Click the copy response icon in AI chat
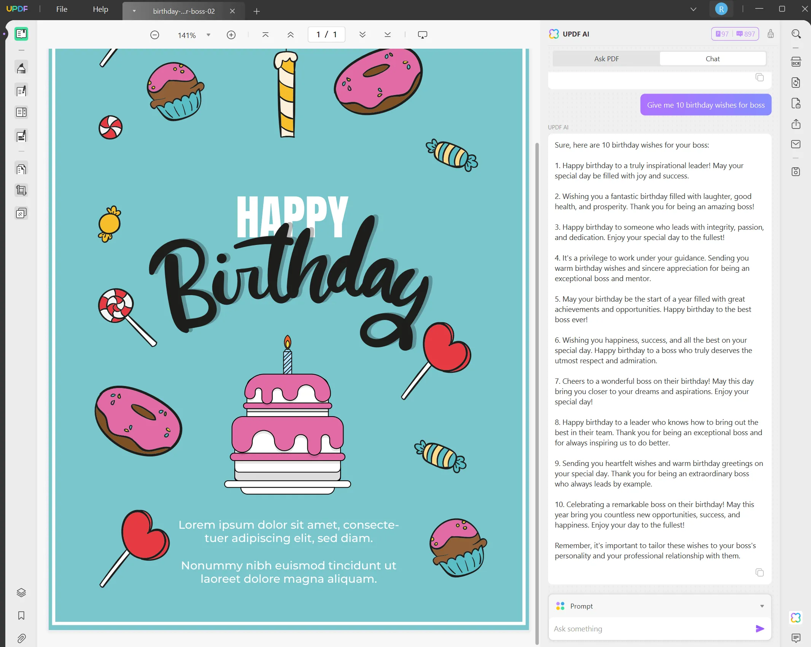 (x=759, y=572)
